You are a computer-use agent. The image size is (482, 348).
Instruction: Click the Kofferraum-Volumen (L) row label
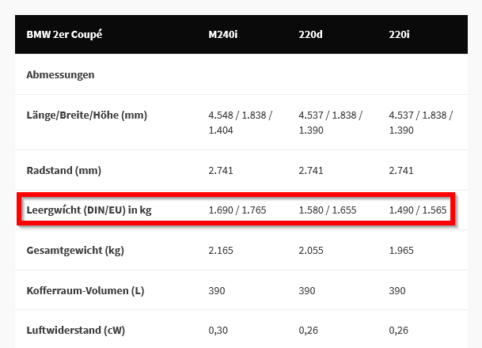[85, 291]
